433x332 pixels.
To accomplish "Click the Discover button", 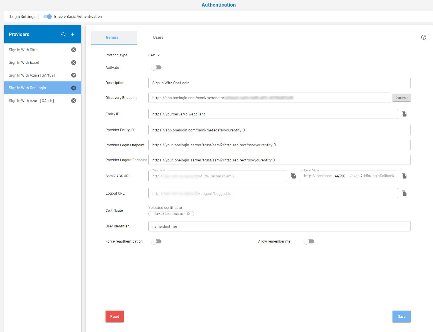I will click(x=401, y=98).
